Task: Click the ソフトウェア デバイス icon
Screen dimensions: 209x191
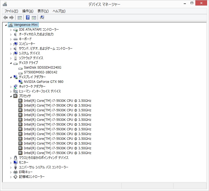Action: pos(16,58)
